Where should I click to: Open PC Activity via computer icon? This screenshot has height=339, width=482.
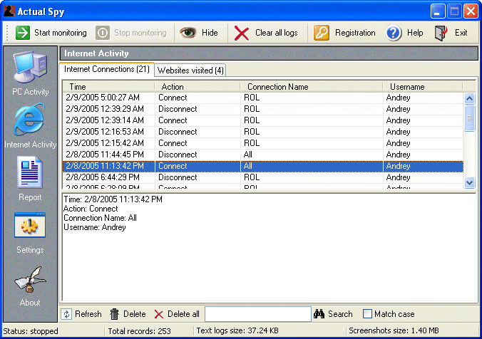click(30, 67)
